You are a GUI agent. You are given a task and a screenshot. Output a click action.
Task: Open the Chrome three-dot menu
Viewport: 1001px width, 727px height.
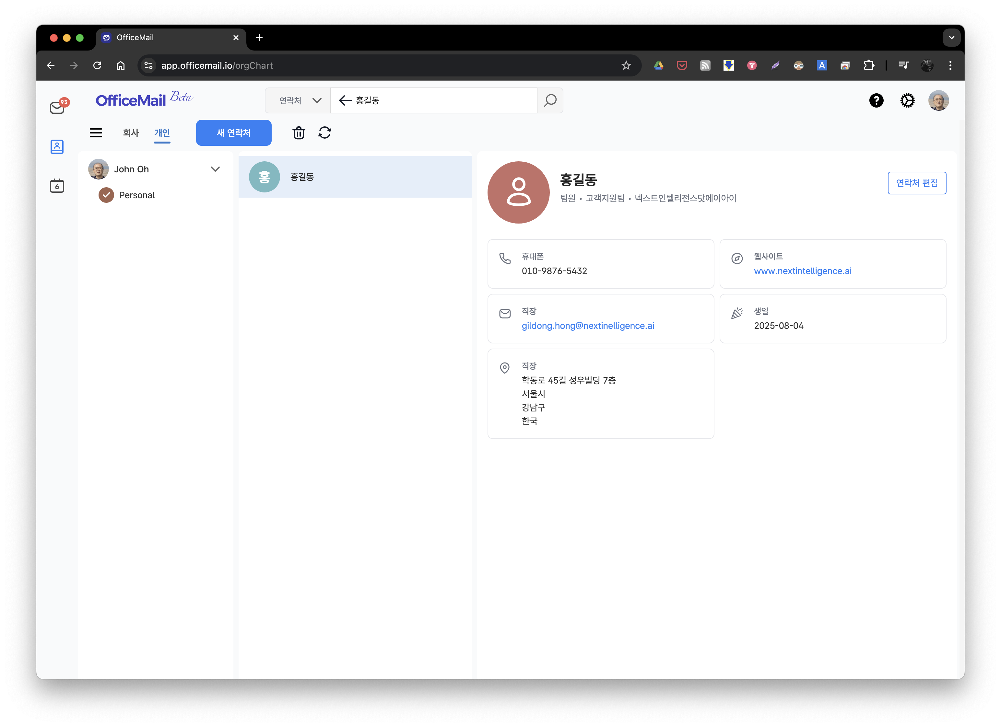click(x=950, y=66)
